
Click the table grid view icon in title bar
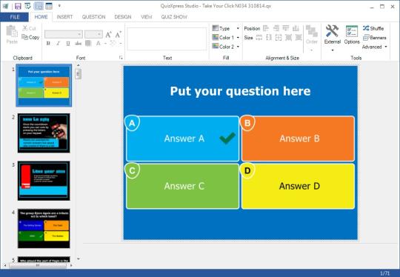[49, 6]
